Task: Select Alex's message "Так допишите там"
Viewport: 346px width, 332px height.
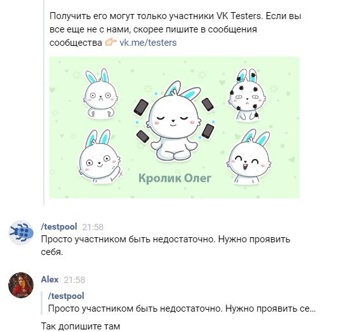Action: pyautogui.click(x=81, y=326)
